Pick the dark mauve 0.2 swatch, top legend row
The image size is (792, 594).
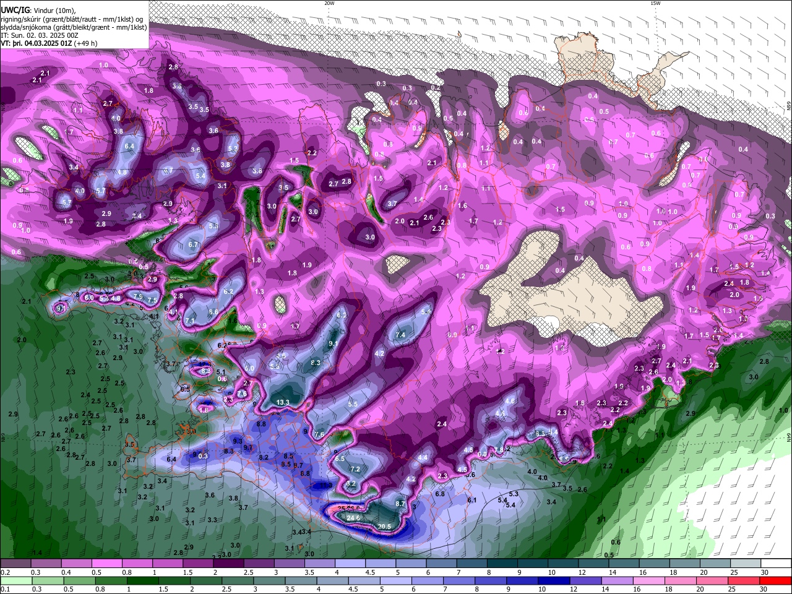[15, 564]
